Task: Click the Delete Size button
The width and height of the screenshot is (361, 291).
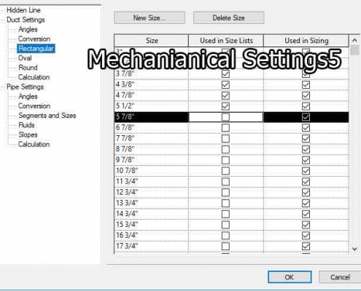Action: [229, 17]
